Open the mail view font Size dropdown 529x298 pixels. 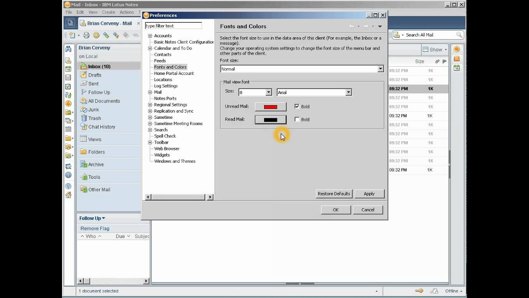[269, 92]
